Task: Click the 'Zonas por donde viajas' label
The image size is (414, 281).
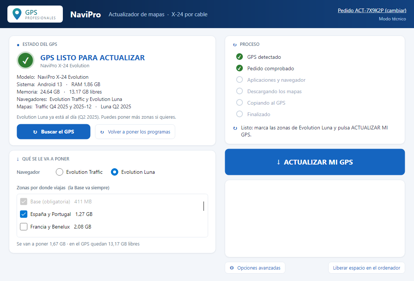Action: click(63, 187)
